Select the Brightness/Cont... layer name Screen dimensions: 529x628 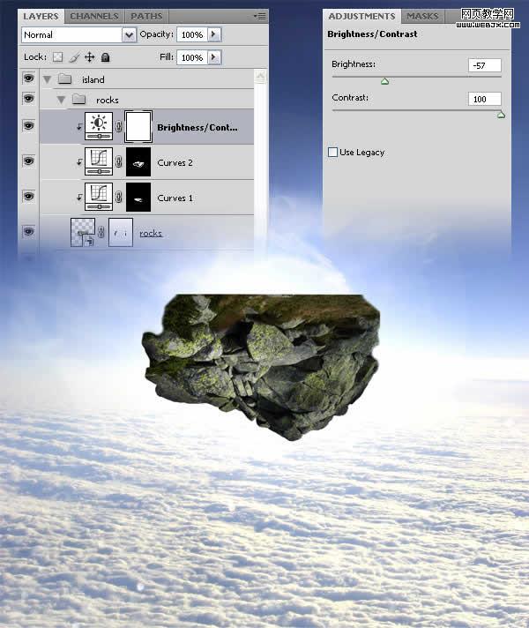[x=197, y=127]
